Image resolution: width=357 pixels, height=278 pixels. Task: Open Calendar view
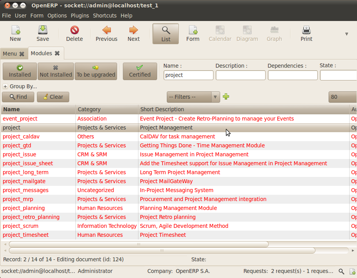coord(220,33)
